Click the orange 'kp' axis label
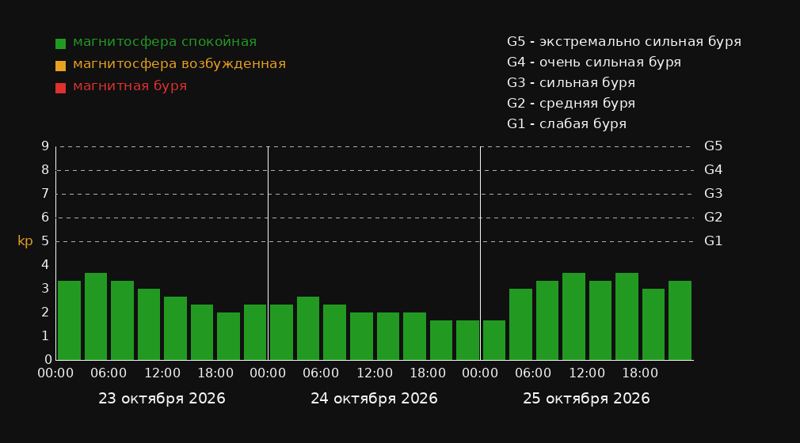800x443 pixels. pos(25,241)
